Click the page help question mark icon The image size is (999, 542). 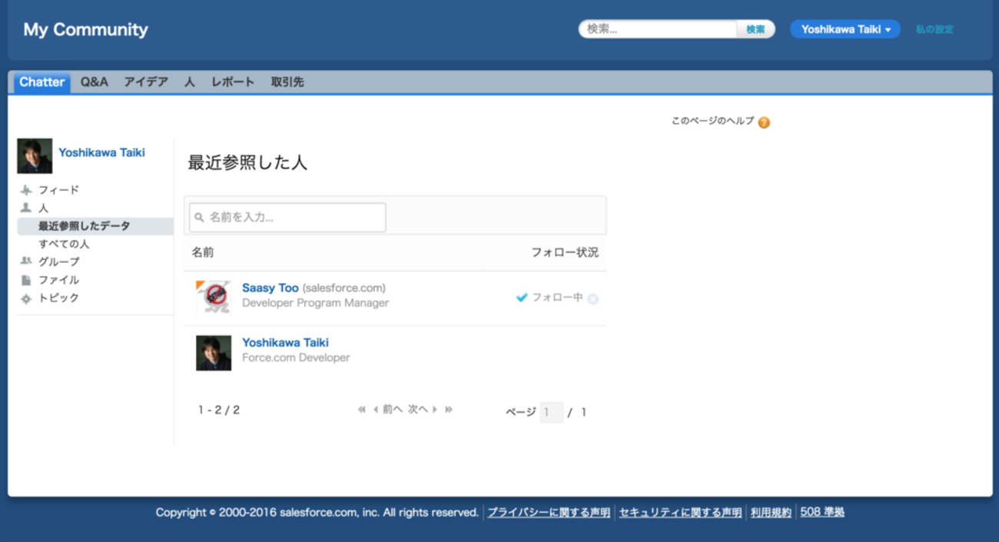[x=764, y=122]
